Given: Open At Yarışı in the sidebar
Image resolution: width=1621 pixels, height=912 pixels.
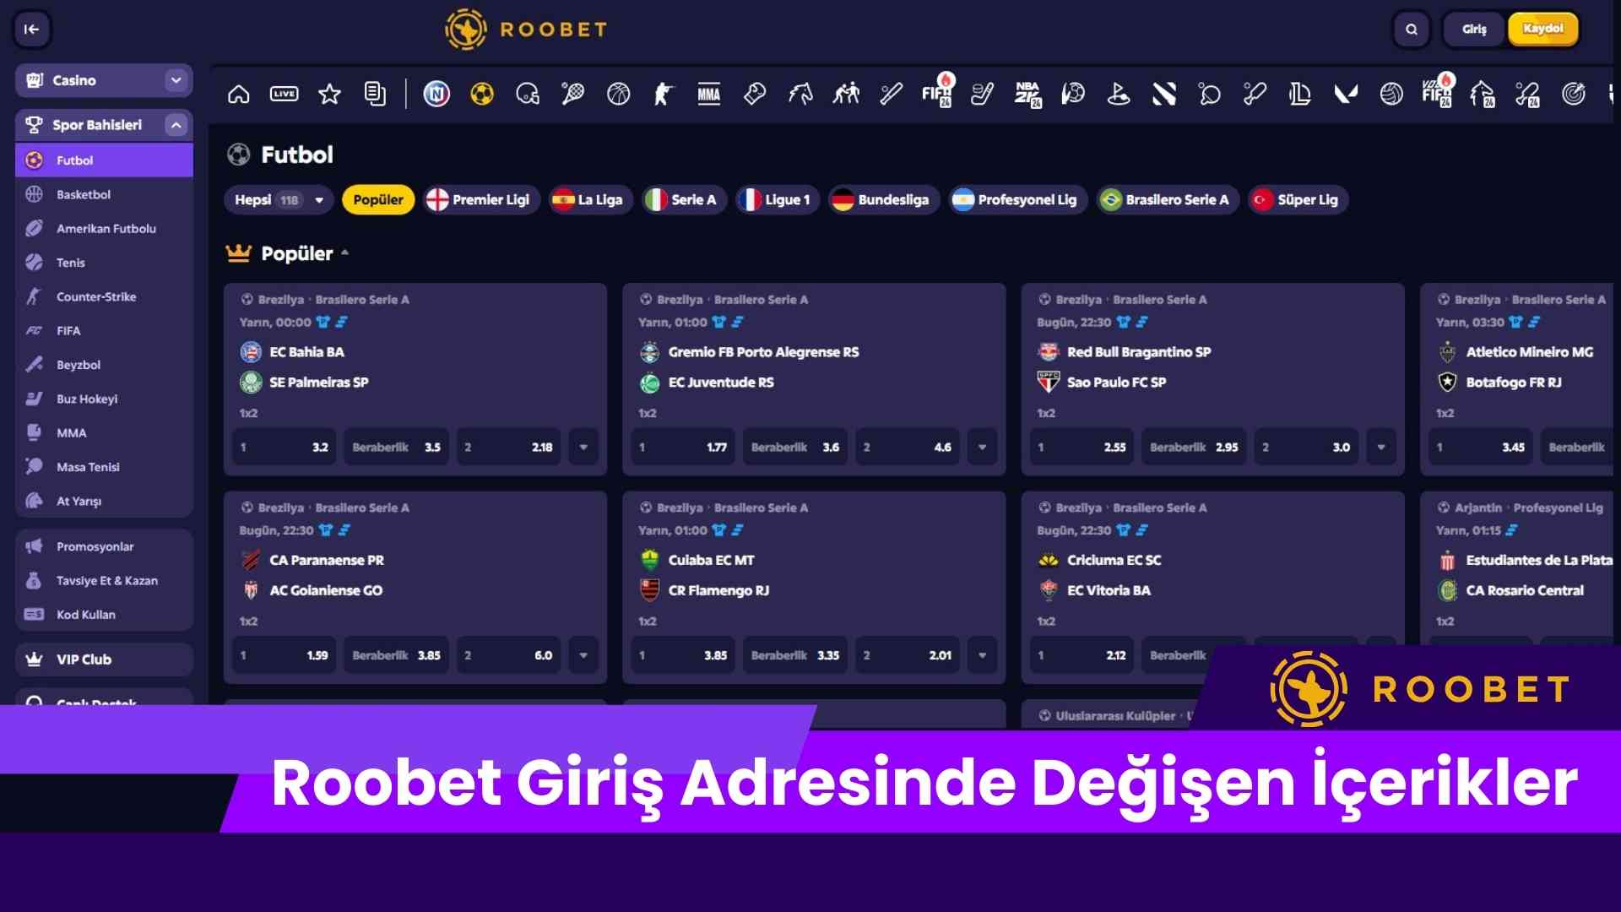Looking at the screenshot, I should pyautogui.click(x=104, y=501).
